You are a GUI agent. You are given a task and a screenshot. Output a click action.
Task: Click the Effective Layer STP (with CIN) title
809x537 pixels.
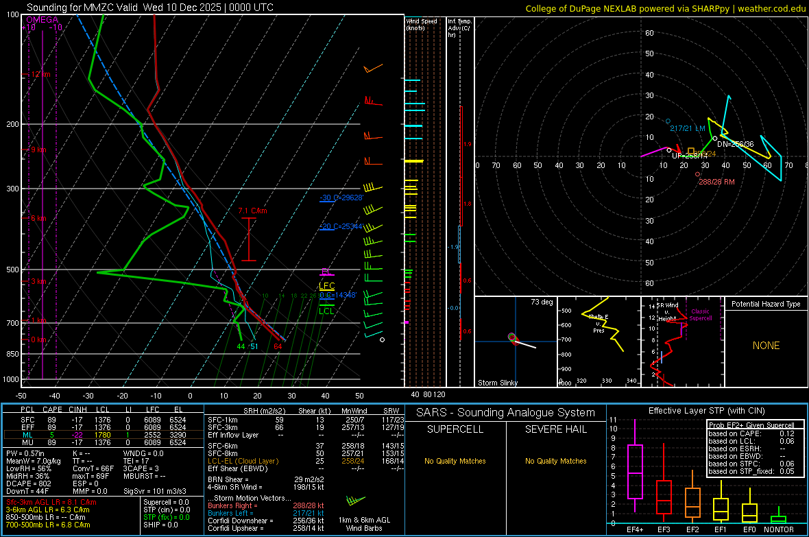tap(706, 411)
